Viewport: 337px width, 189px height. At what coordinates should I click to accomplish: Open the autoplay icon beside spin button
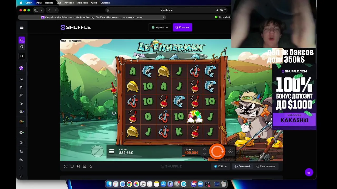coord(230,151)
